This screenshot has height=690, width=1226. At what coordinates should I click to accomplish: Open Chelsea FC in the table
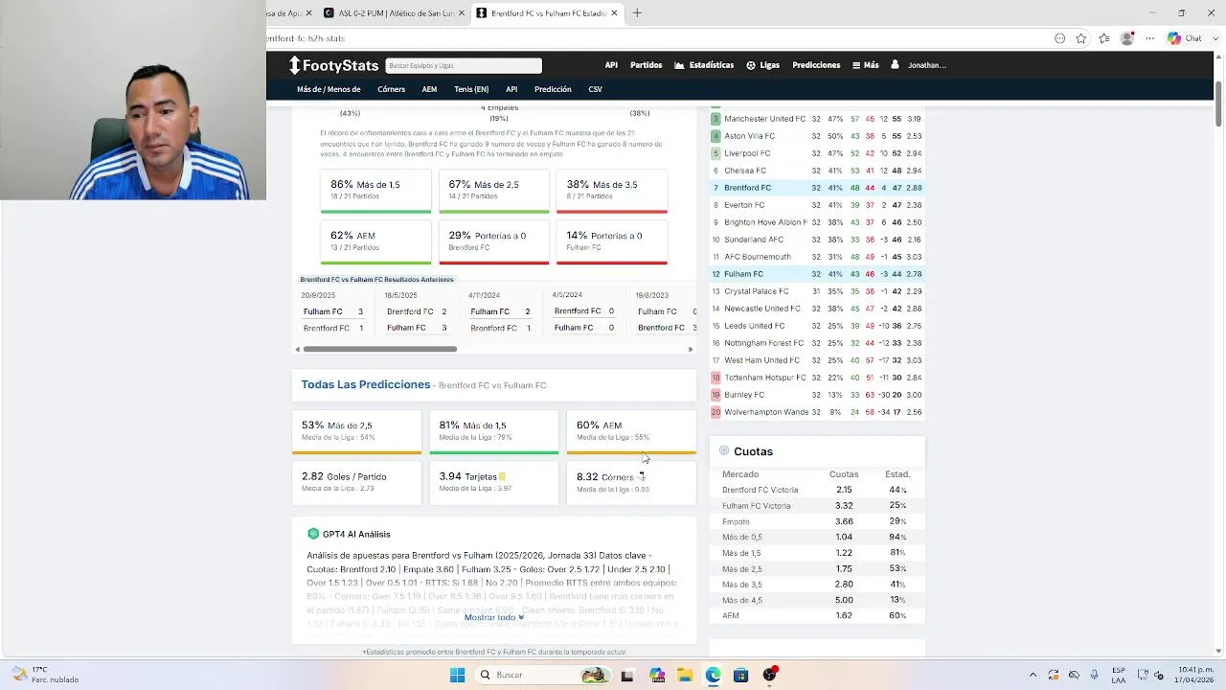click(x=745, y=171)
